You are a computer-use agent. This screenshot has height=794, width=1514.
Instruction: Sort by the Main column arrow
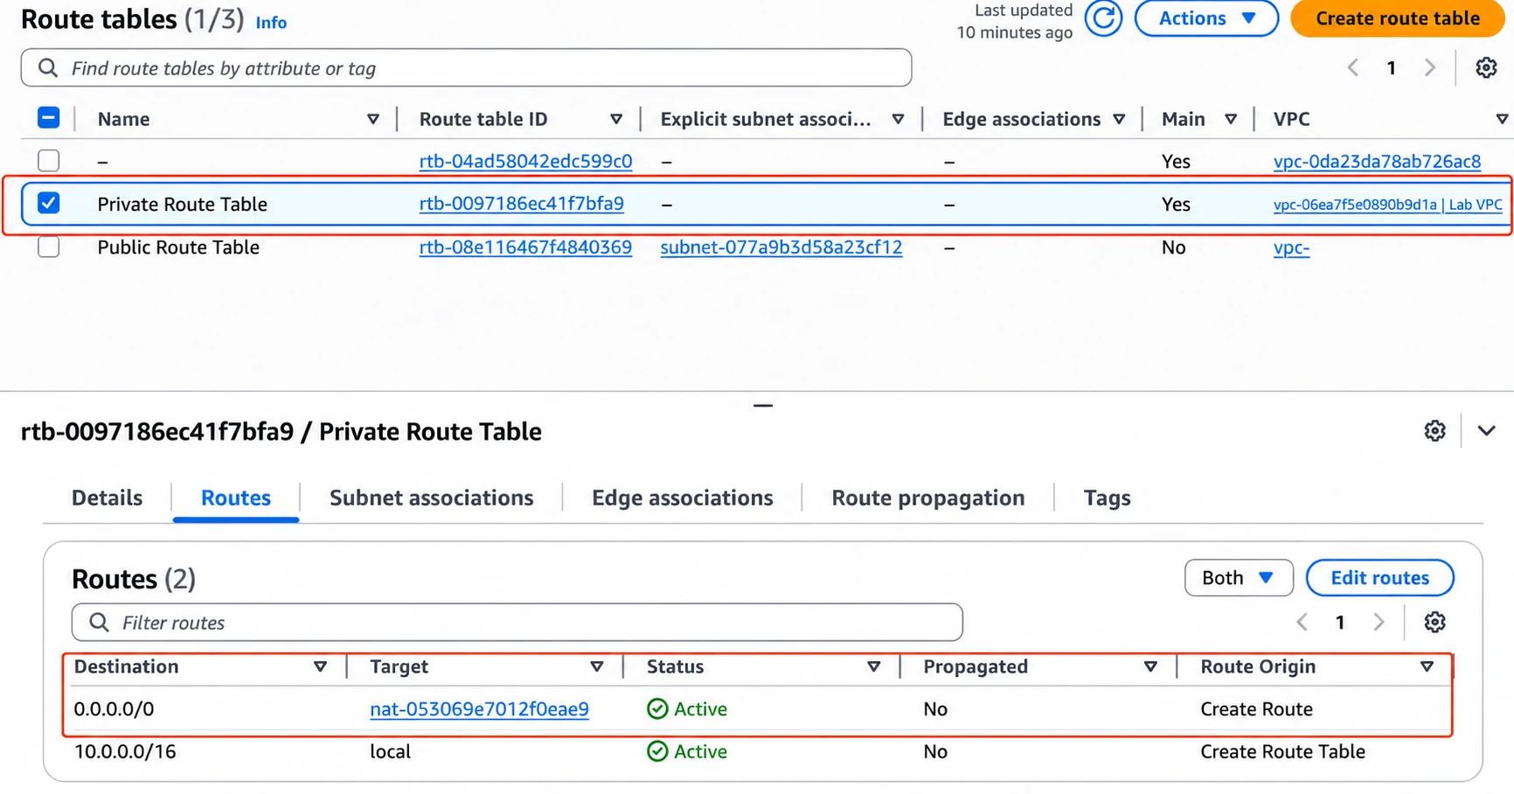[x=1231, y=119]
